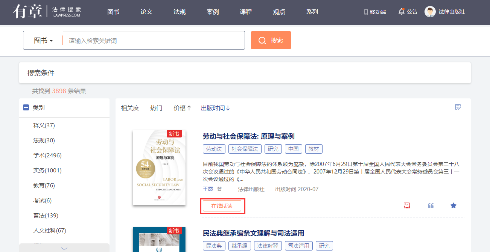Click the search keyword input field
This screenshot has width=490, height=252.
[x=154, y=41]
